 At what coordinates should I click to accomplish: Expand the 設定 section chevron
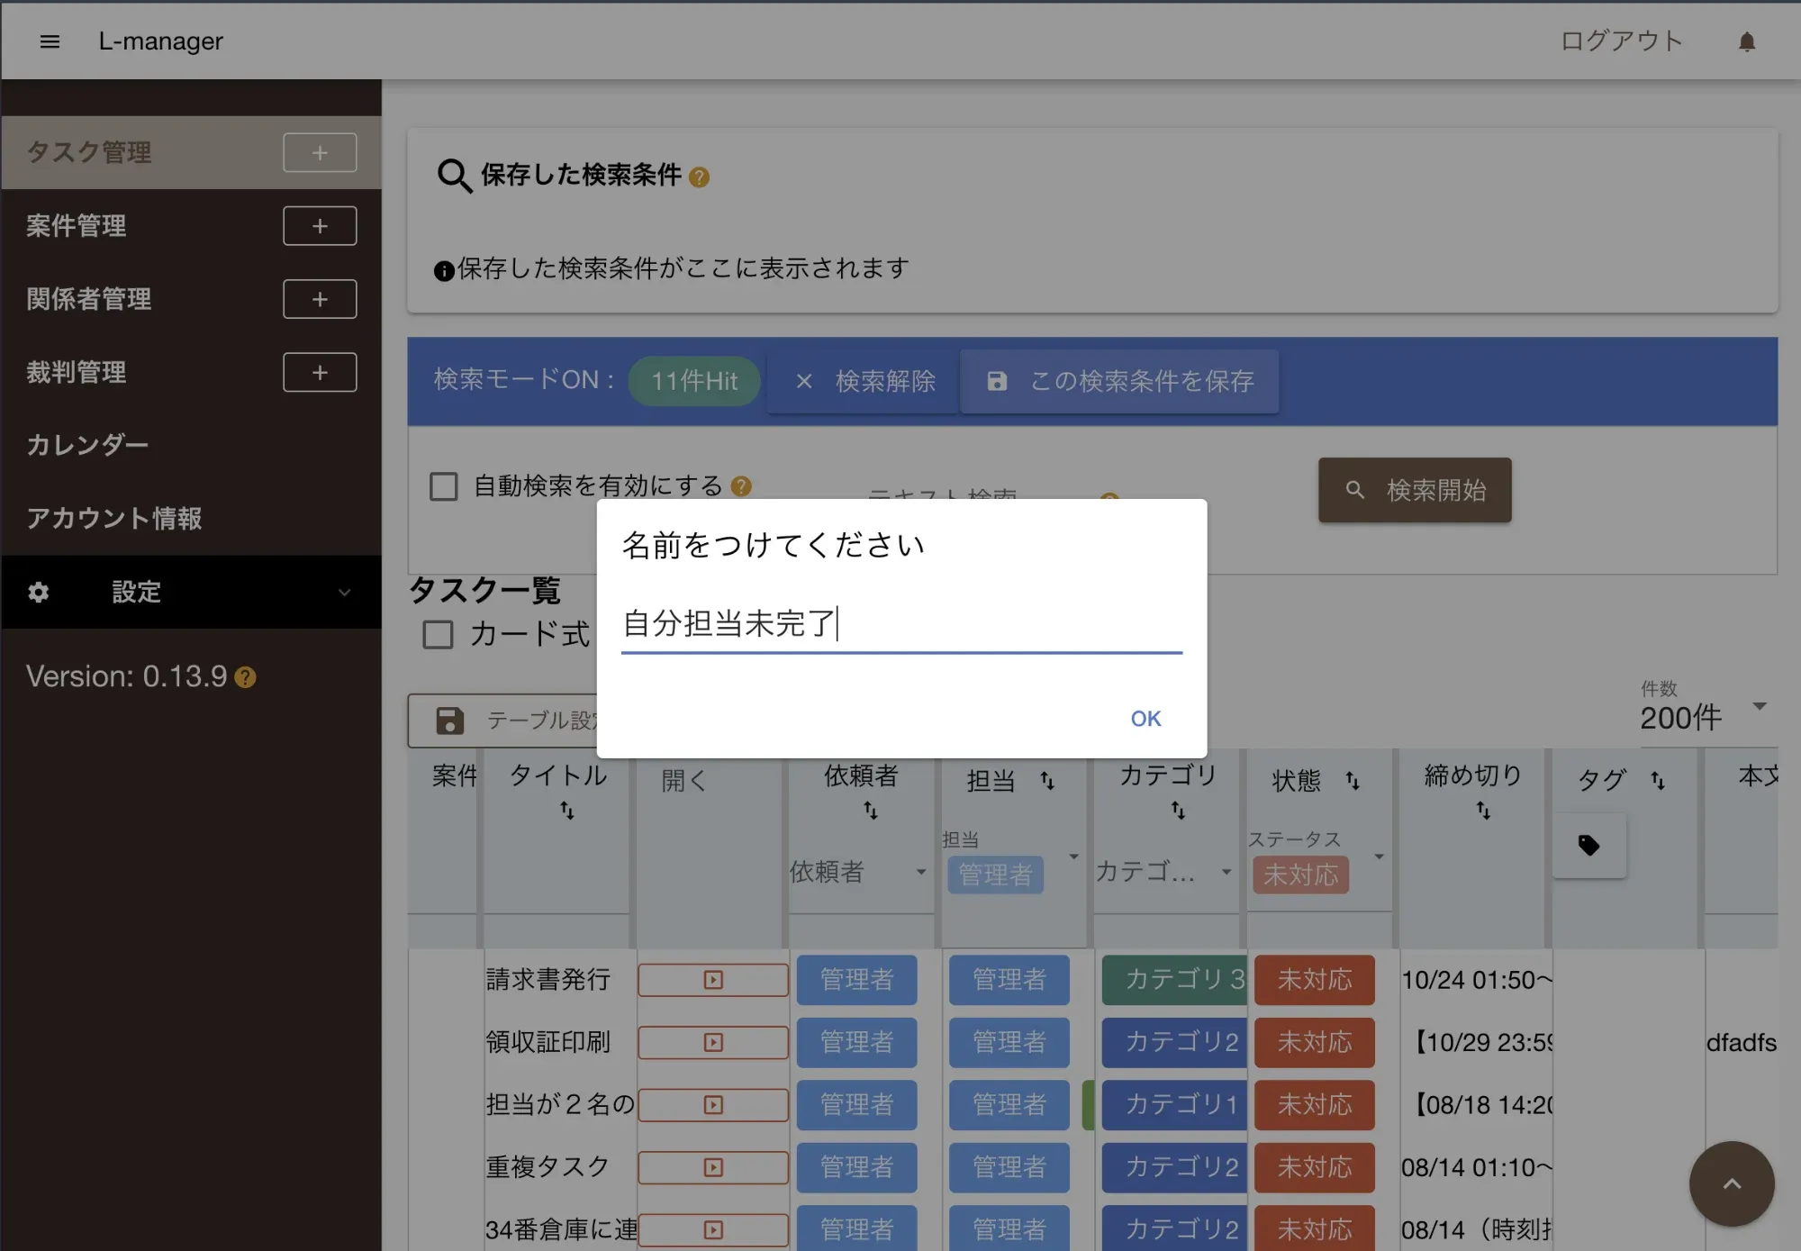tap(344, 593)
